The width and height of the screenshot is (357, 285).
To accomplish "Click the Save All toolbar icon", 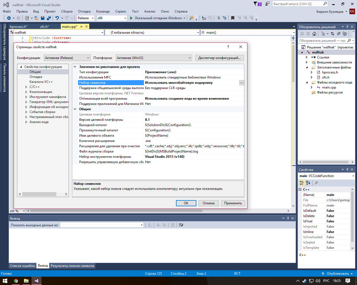I will (x=49, y=18).
